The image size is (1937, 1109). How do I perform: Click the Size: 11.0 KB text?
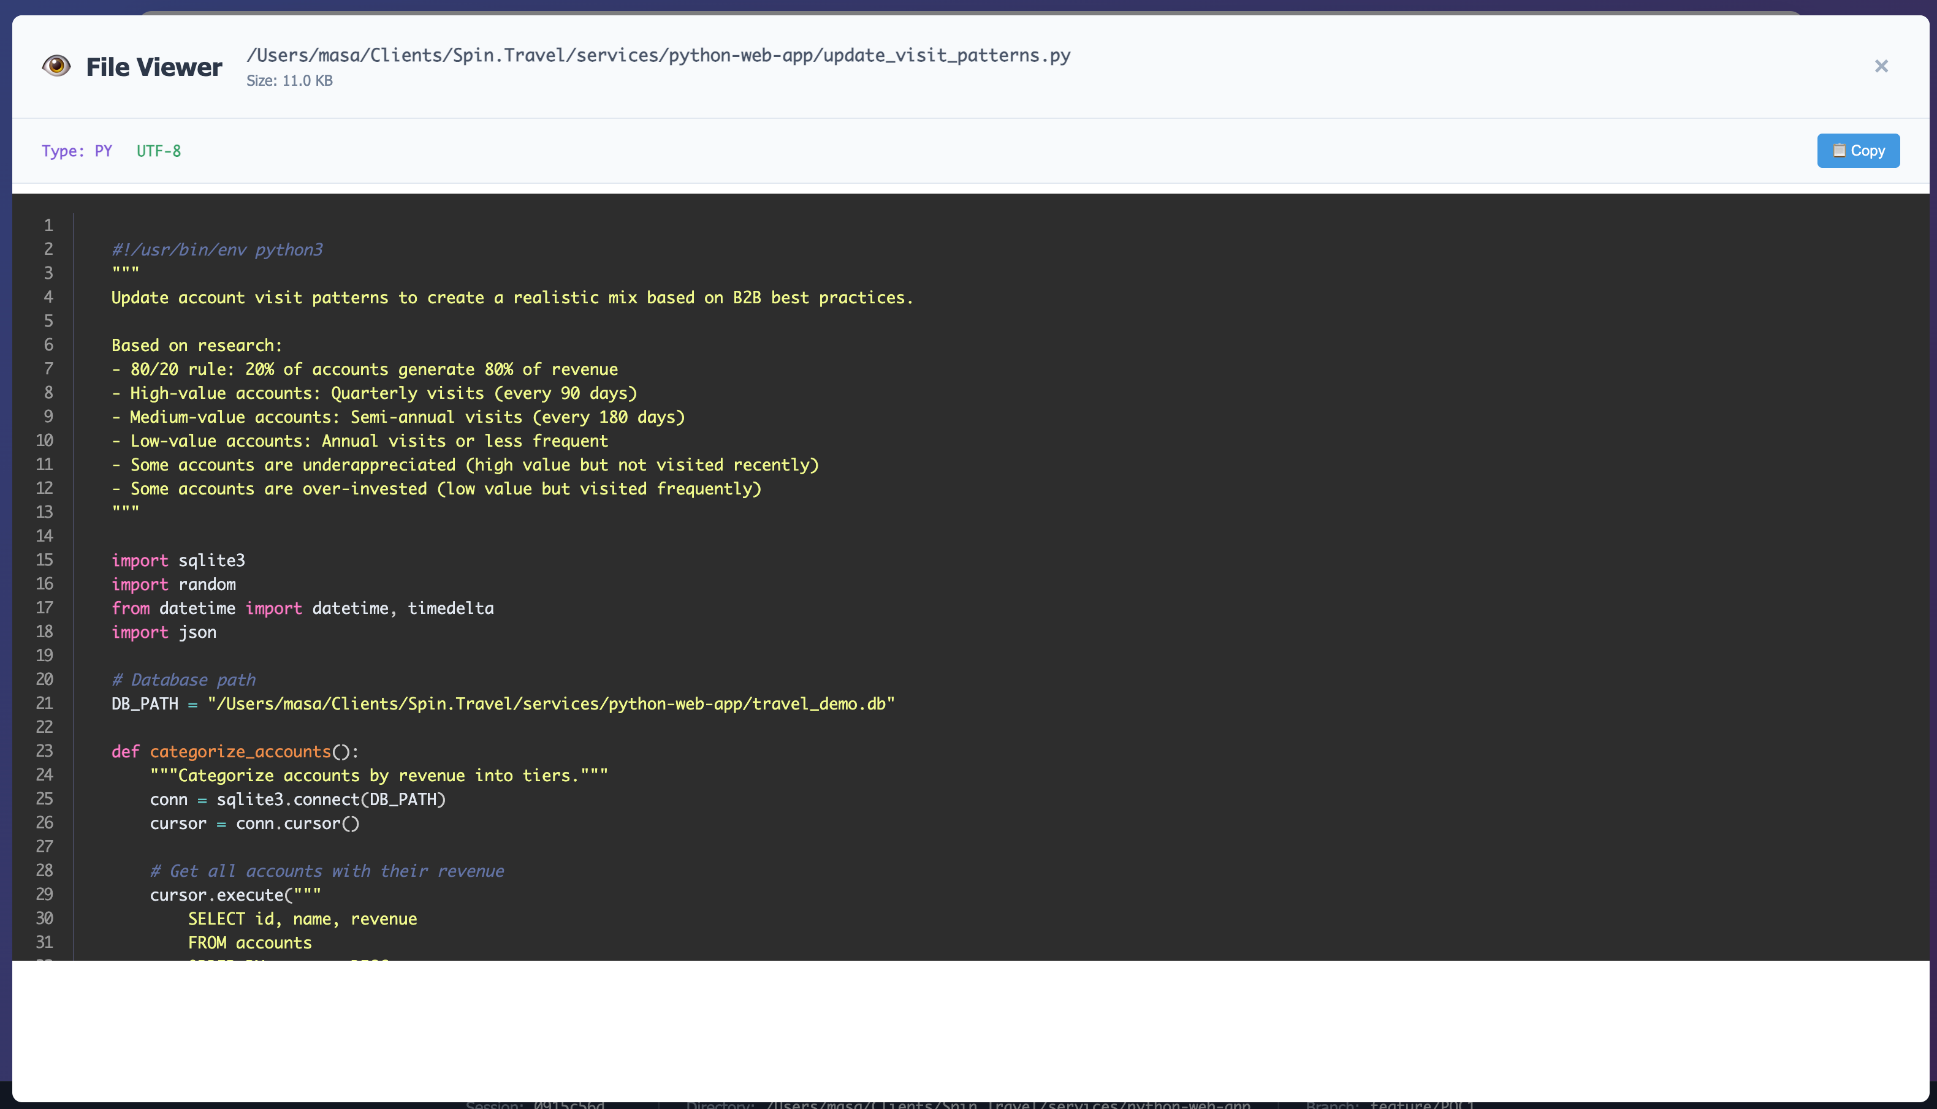(289, 81)
